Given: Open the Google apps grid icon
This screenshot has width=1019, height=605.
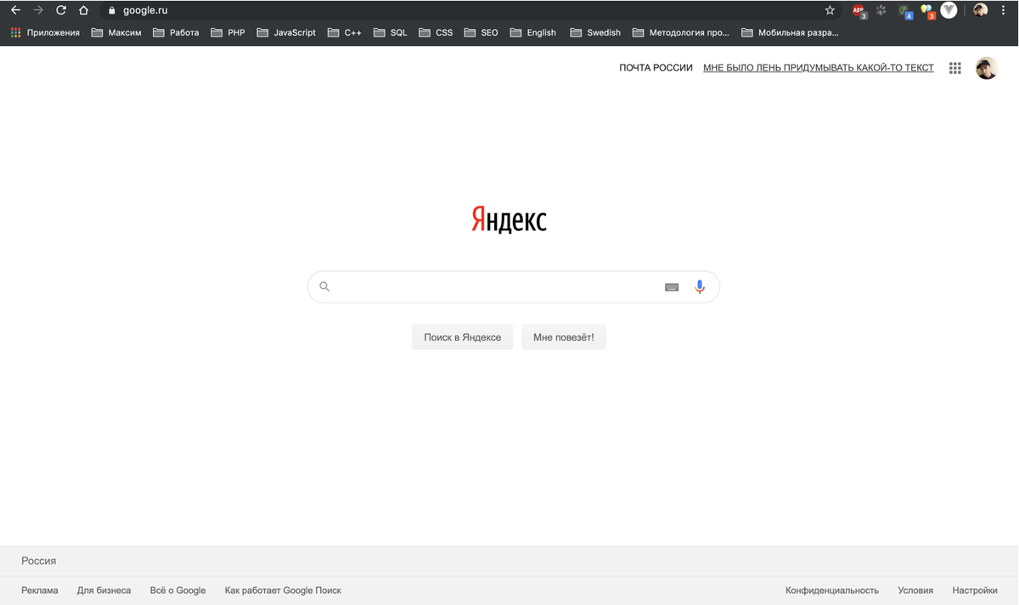Looking at the screenshot, I should (954, 67).
